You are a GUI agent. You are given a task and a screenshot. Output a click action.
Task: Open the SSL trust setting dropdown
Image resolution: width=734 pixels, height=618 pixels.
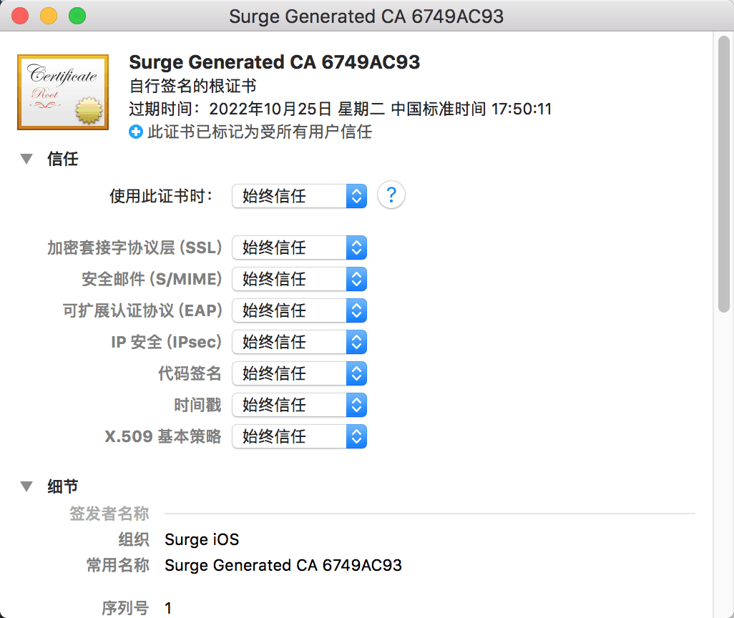pos(299,247)
